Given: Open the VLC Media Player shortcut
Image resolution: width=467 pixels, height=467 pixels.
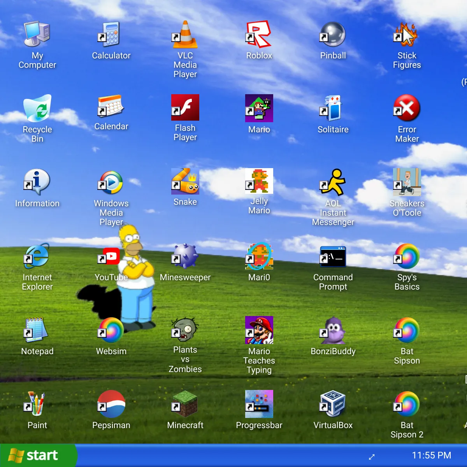Looking at the screenshot, I should pyautogui.click(x=185, y=34).
